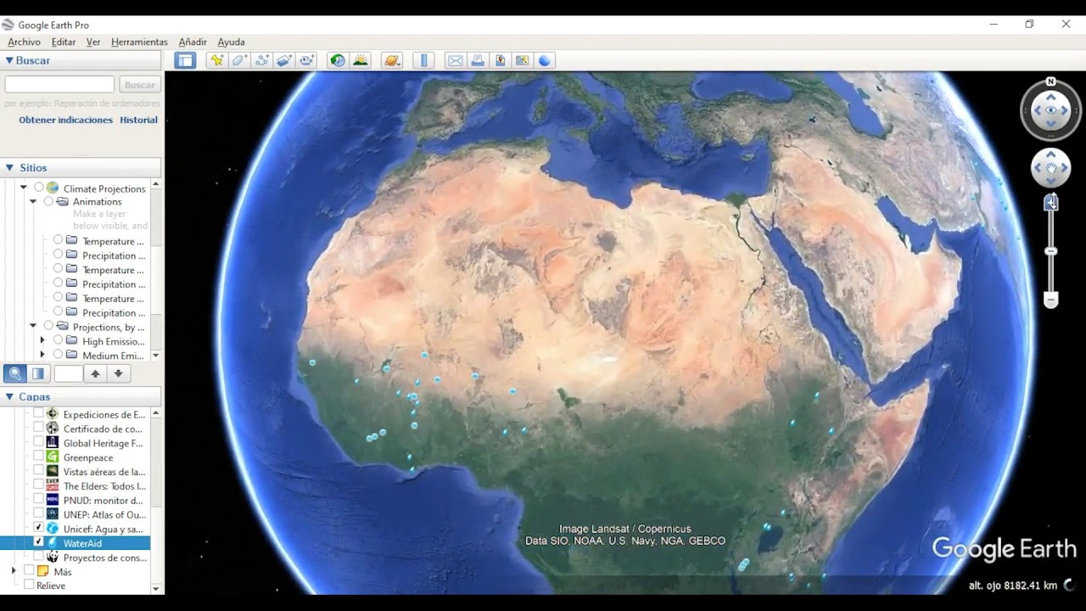This screenshot has width=1086, height=611.
Task: Add an image overlay from the toolbar
Action: click(x=284, y=60)
